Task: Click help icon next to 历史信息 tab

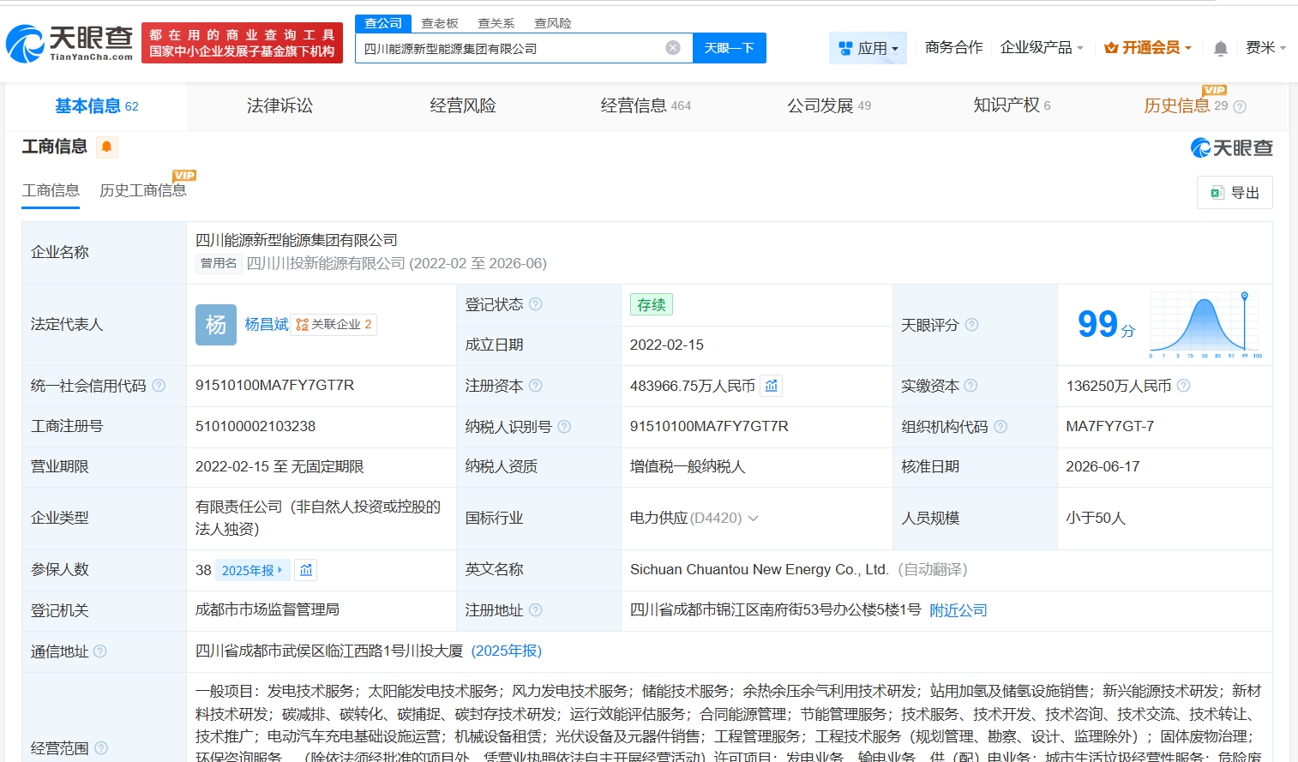Action: (x=1240, y=107)
